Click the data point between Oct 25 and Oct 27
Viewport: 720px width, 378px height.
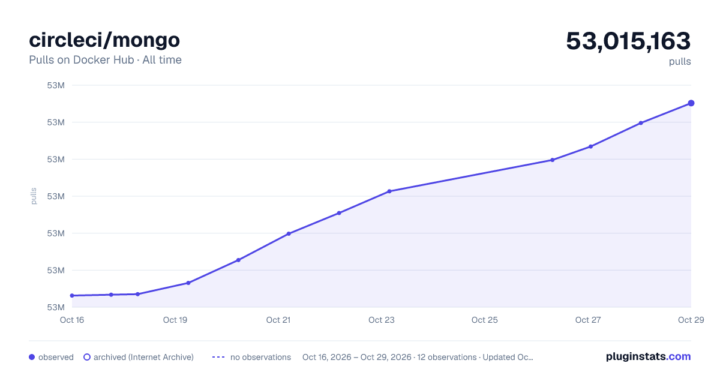(x=552, y=160)
